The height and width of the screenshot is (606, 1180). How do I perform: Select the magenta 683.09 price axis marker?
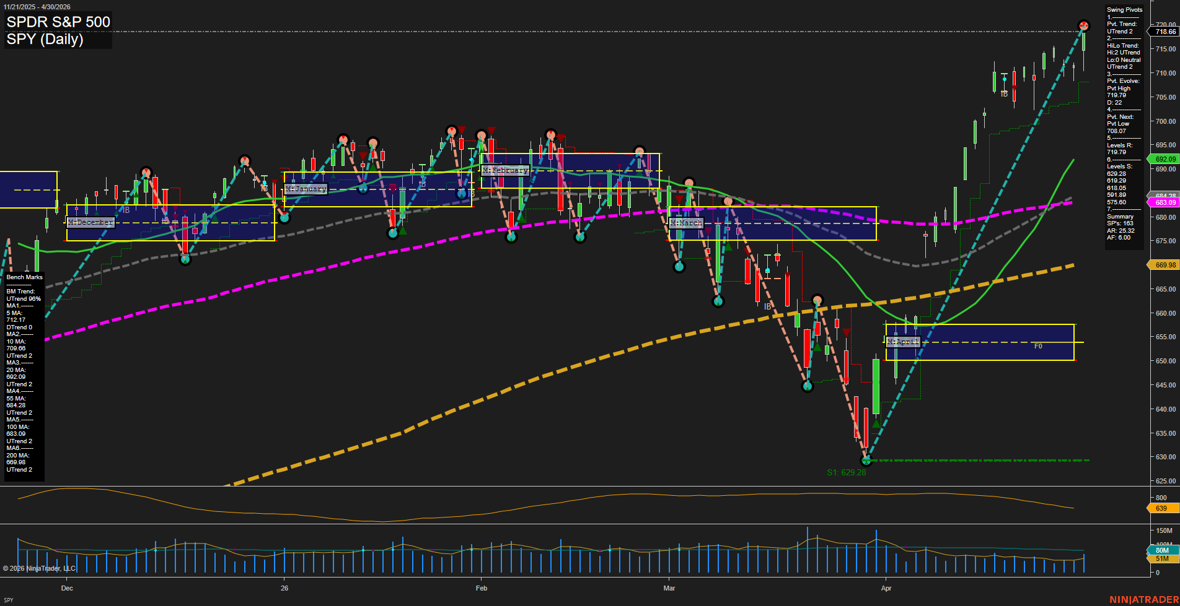tap(1165, 202)
